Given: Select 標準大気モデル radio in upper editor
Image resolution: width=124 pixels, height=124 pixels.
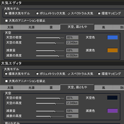Looking at the screenshot, I should pos(6,13).
